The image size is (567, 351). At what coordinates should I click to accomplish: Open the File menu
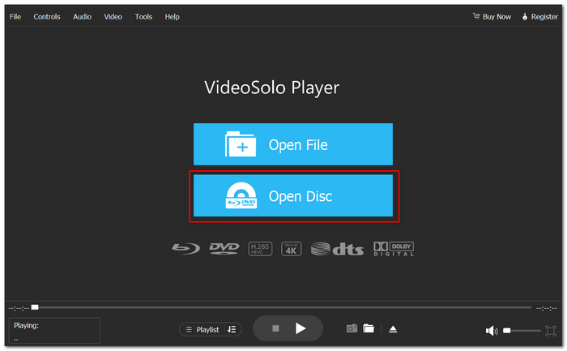tap(15, 17)
